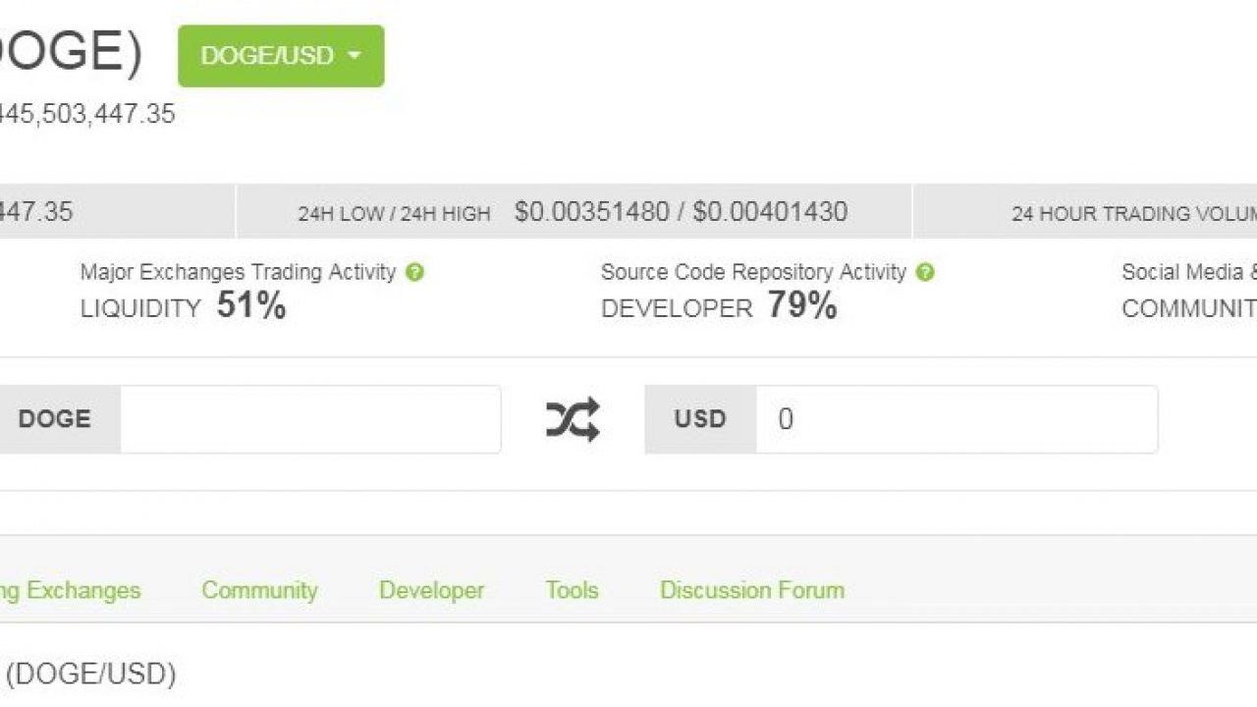Focus the DOGE amount input field
This screenshot has height=707, width=1257.
point(310,419)
